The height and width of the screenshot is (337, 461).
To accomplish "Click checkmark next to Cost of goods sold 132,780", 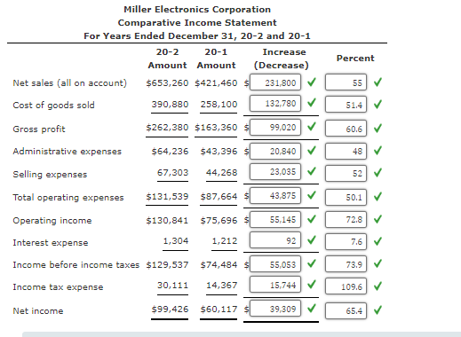I will point(312,103).
